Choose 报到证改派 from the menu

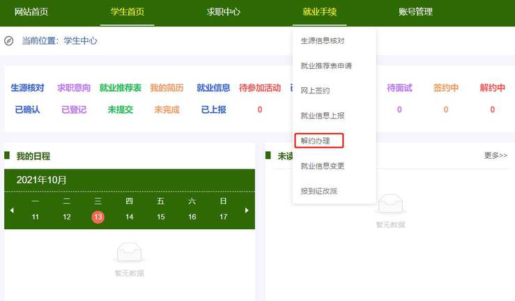[318, 191]
